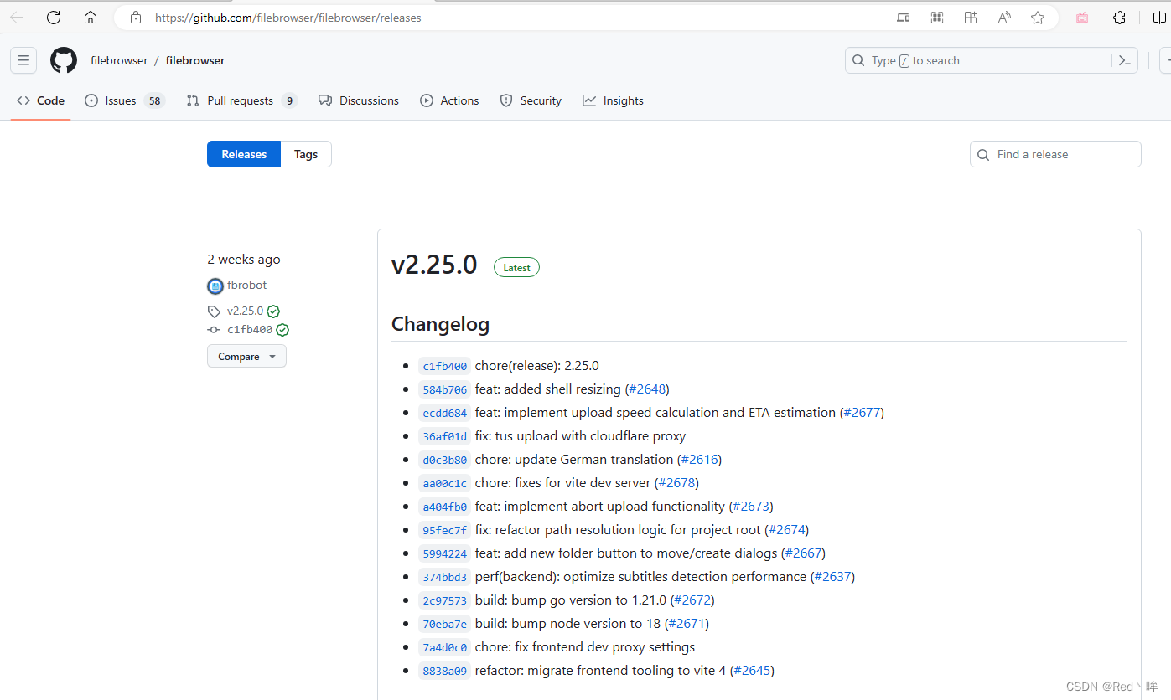Click the split screen icon in toolbar

[x=1159, y=18]
